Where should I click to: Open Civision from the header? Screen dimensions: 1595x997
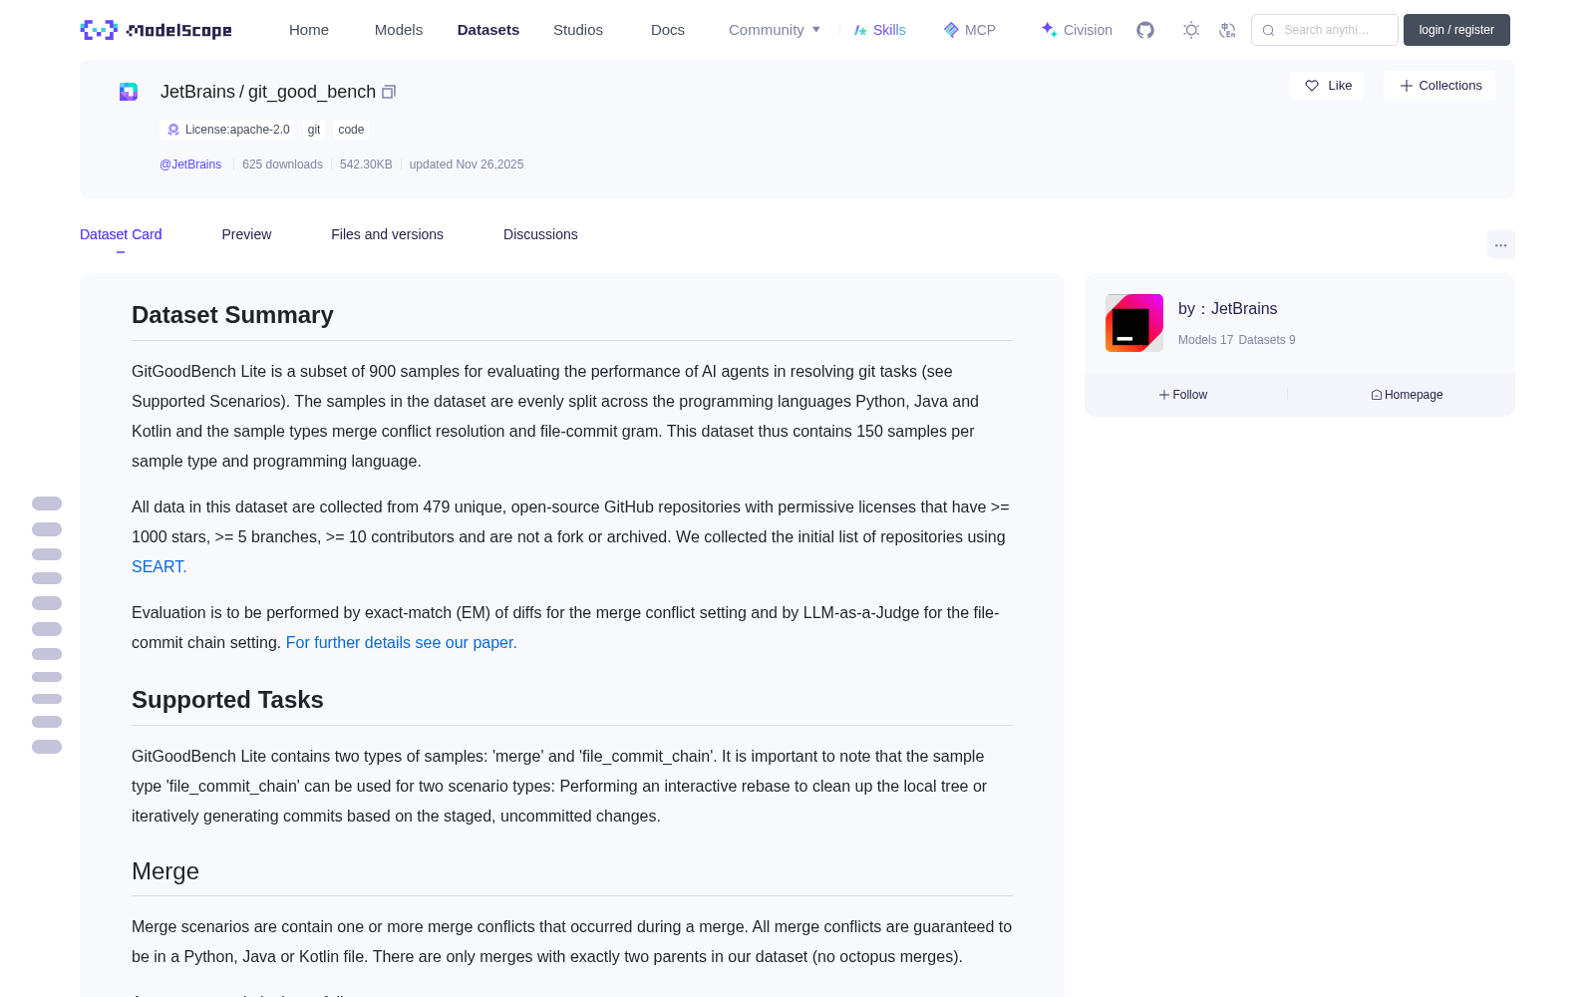1077,30
